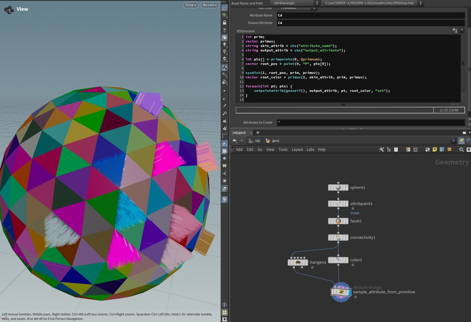Open the Persp viewport dropdown
The width and height of the screenshot is (471, 322).
(191, 5)
